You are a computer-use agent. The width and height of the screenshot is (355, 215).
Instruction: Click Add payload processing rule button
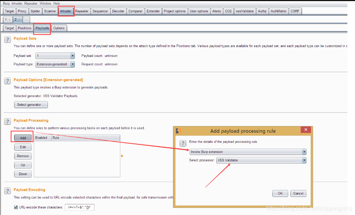pyautogui.click(x=23, y=138)
